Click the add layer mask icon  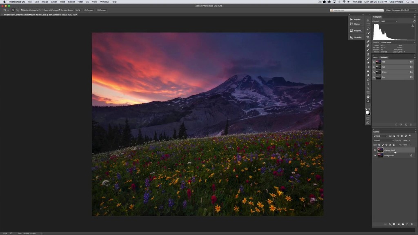[394, 224]
